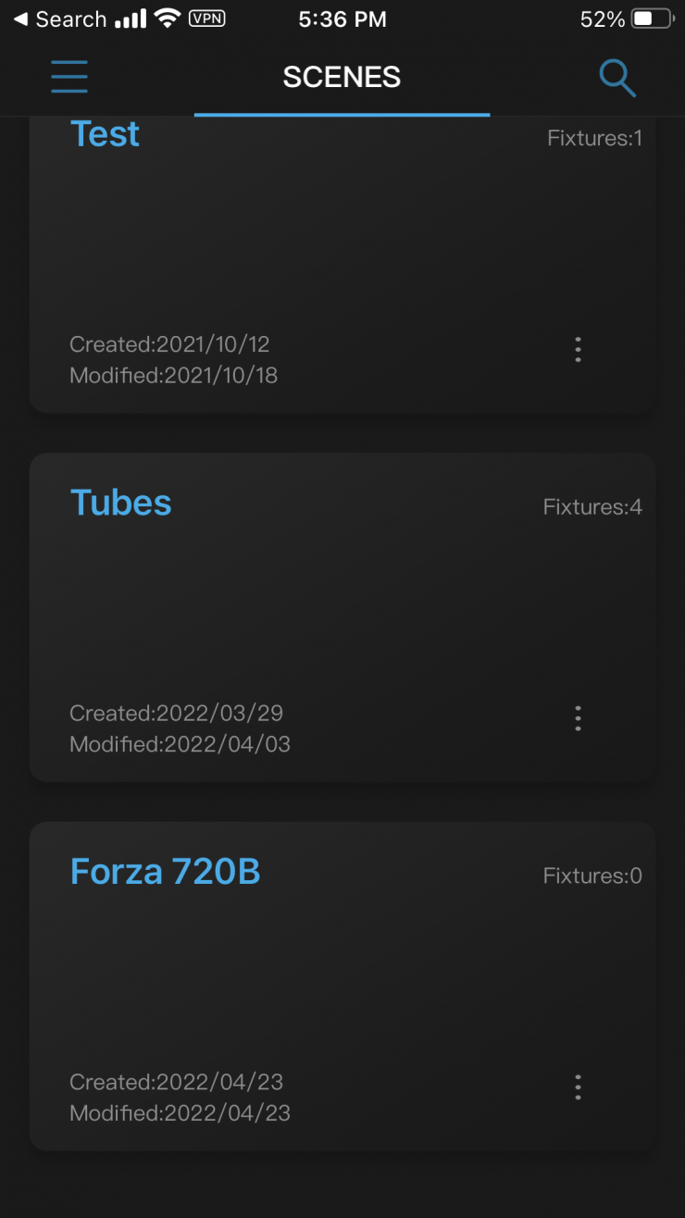Tap Fixtures:0 on Forza 720B card
The height and width of the screenshot is (1218, 685).
click(592, 876)
